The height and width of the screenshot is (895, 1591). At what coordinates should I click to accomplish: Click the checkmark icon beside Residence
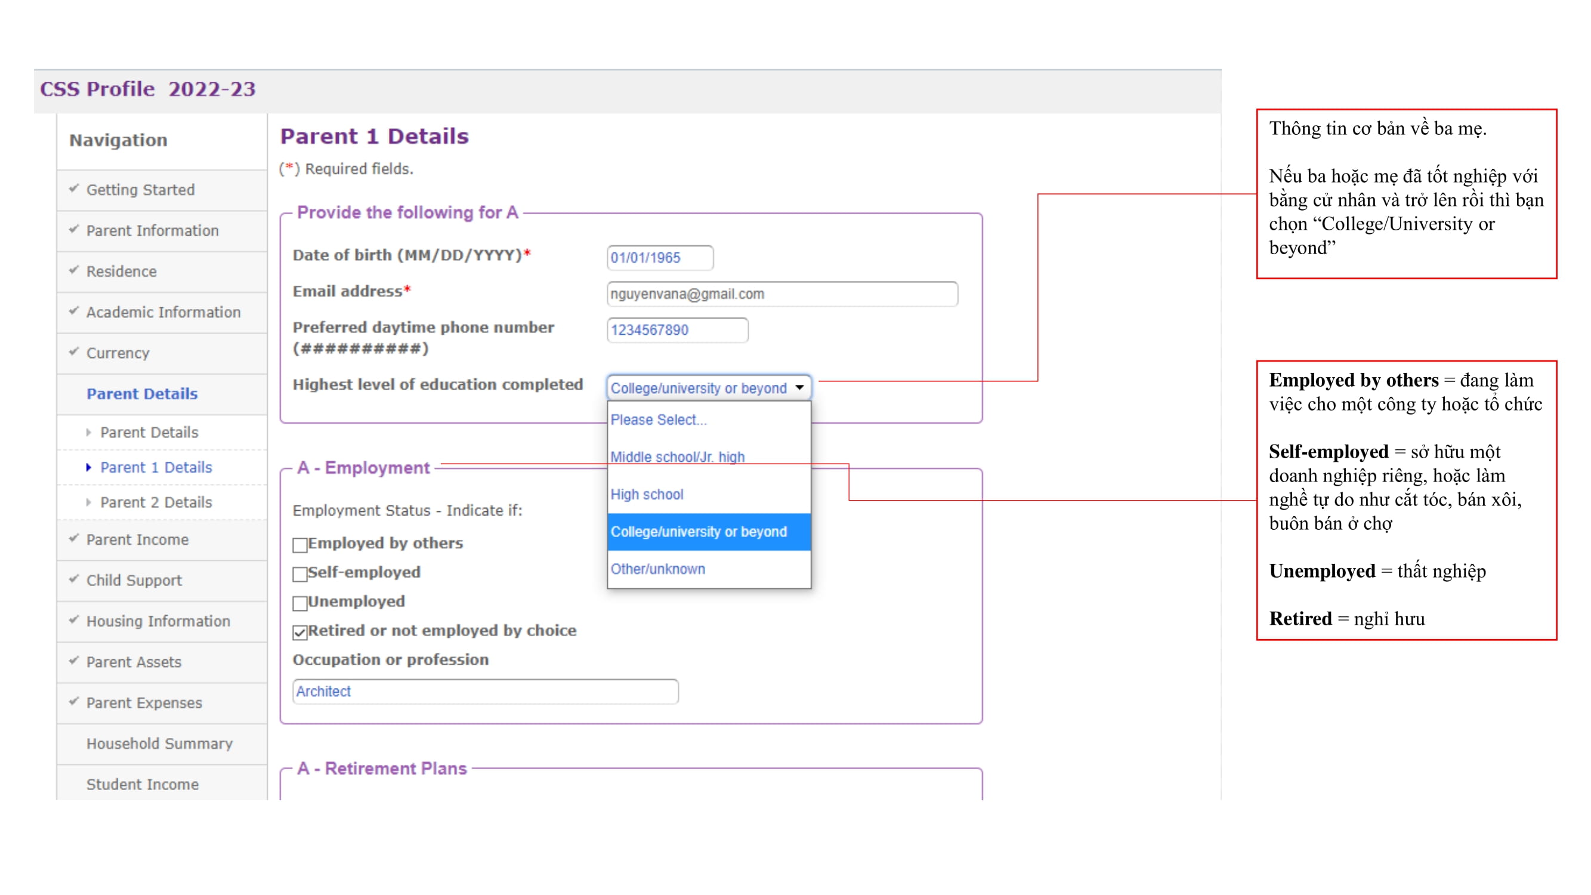tap(74, 270)
